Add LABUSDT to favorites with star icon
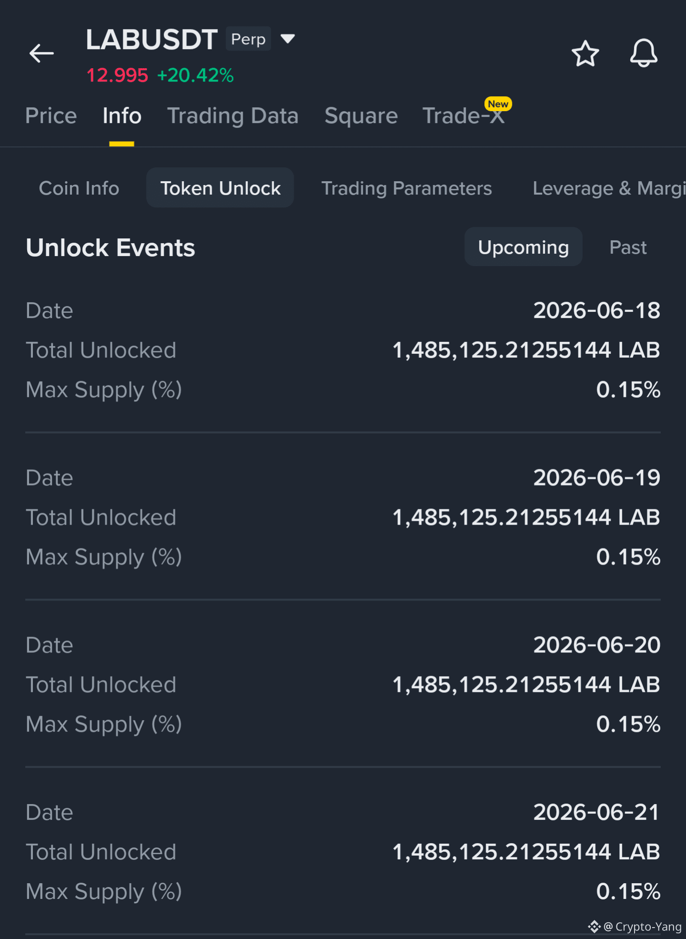This screenshot has height=939, width=686. point(585,53)
